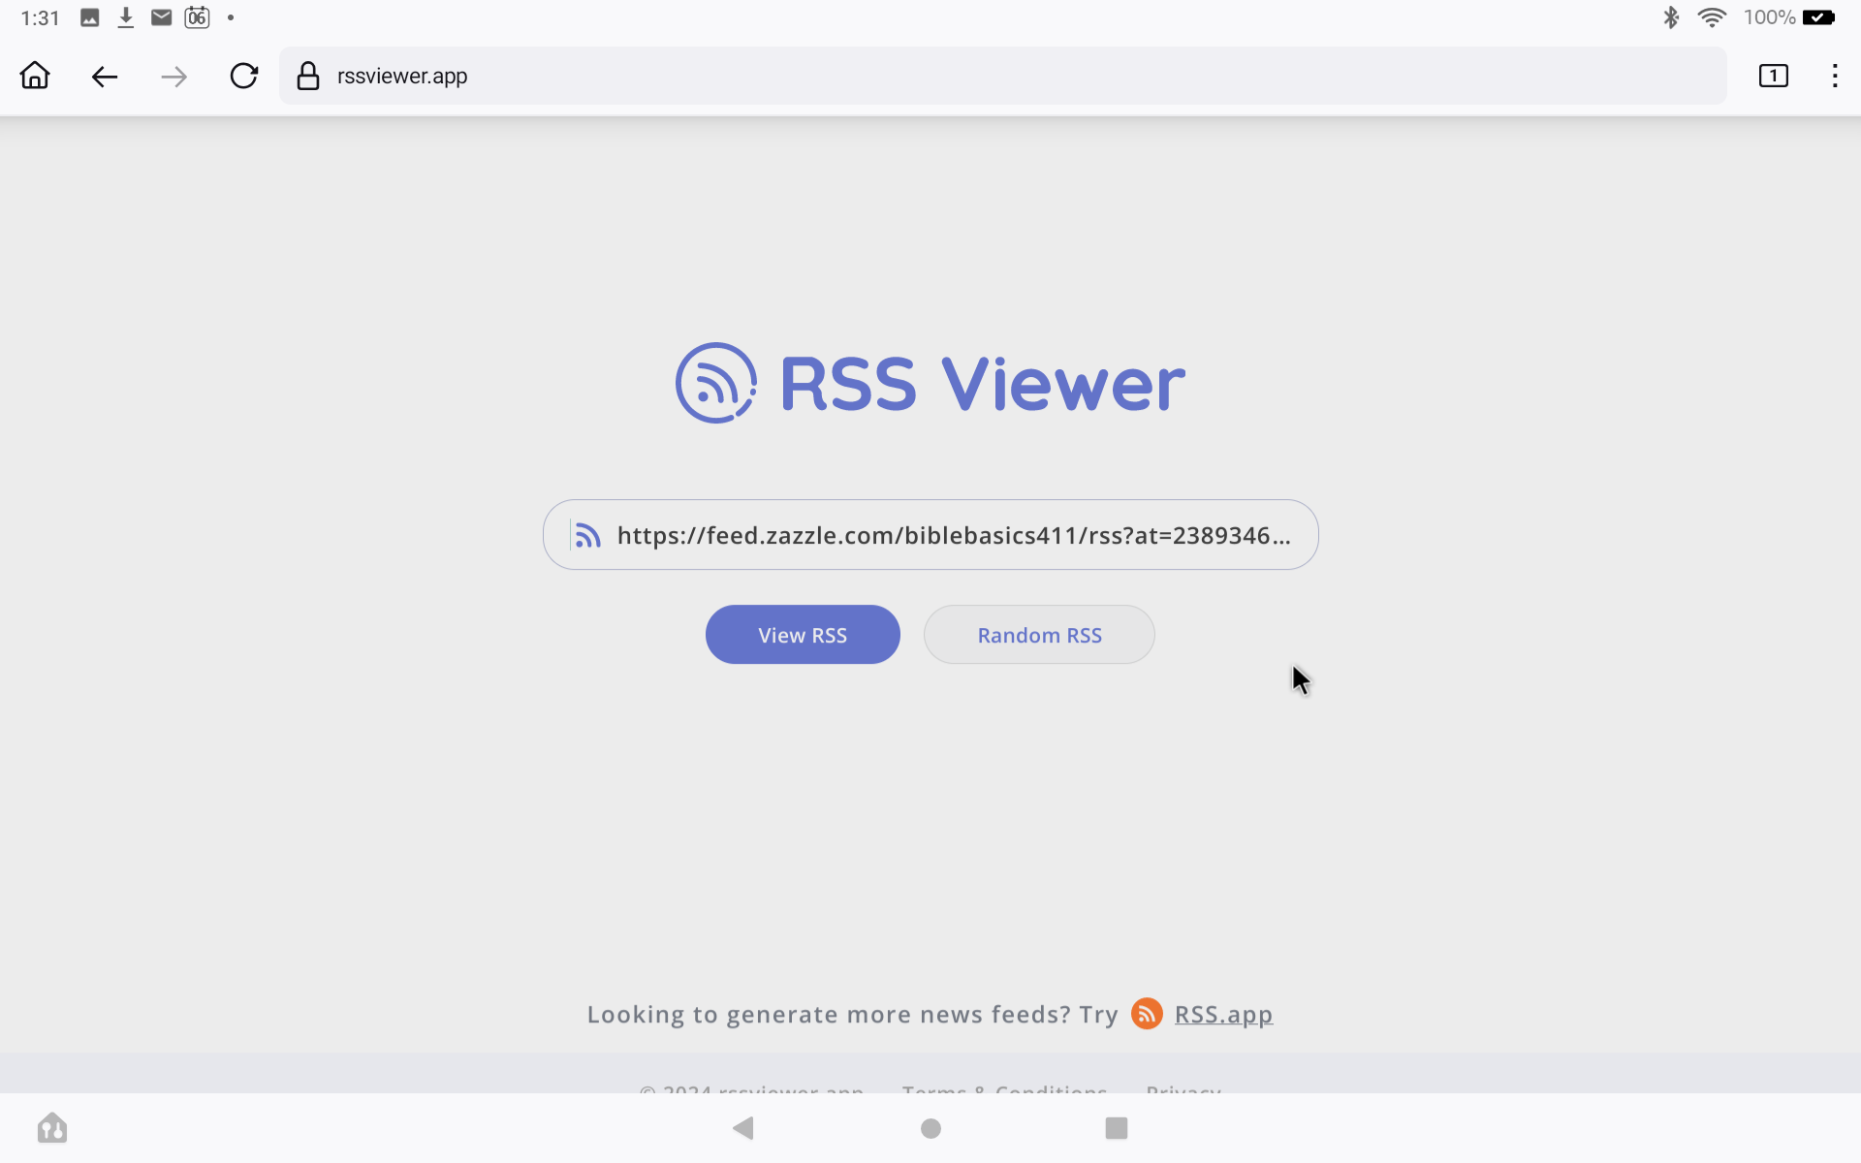Go to the browser home page icon
1861x1163 pixels.
[x=35, y=76]
